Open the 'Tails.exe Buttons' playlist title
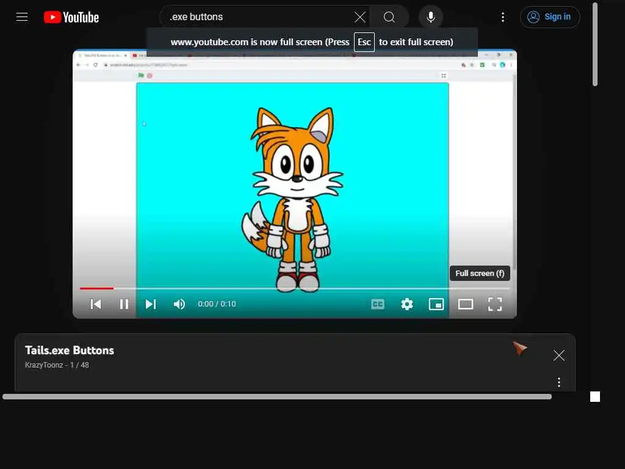The image size is (625, 469). 70,351
